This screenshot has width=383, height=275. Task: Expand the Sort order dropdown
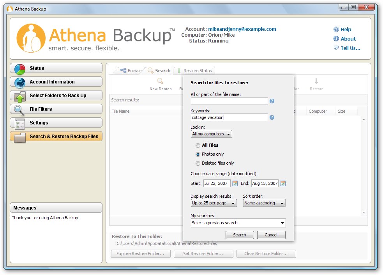pos(264,203)
